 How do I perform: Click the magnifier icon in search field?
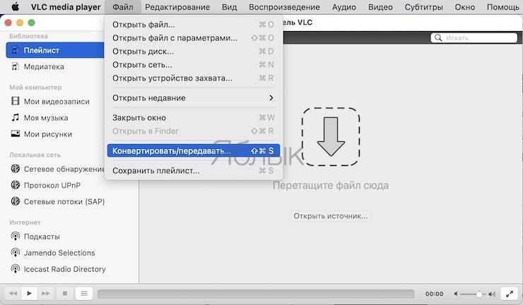click(x=438, y=37)
